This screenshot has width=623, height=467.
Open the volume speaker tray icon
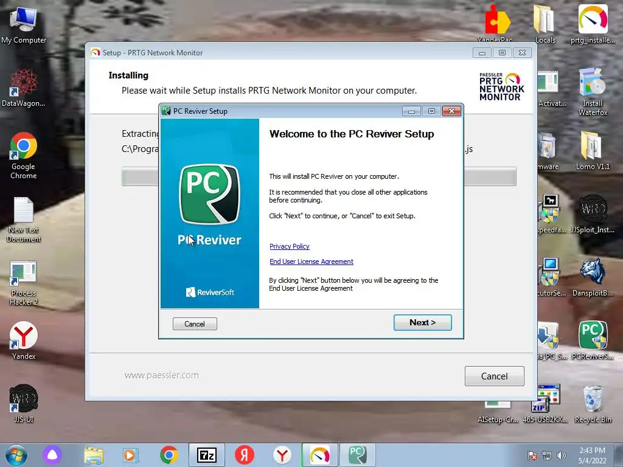pos(561,455)
